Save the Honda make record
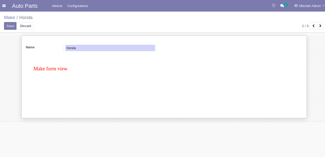Viewport: 325px width, 157px height. (x=10, y=26)
